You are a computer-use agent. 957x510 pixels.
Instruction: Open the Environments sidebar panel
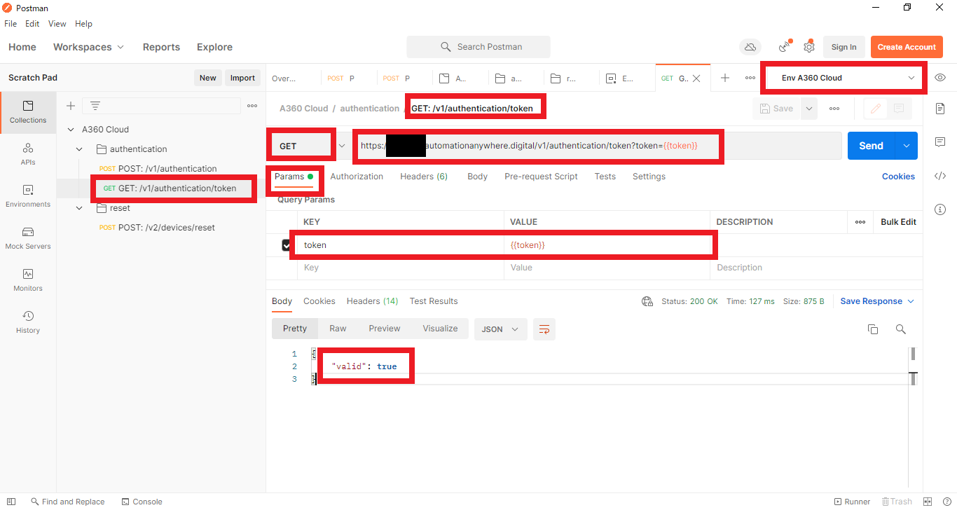(28, 196)
